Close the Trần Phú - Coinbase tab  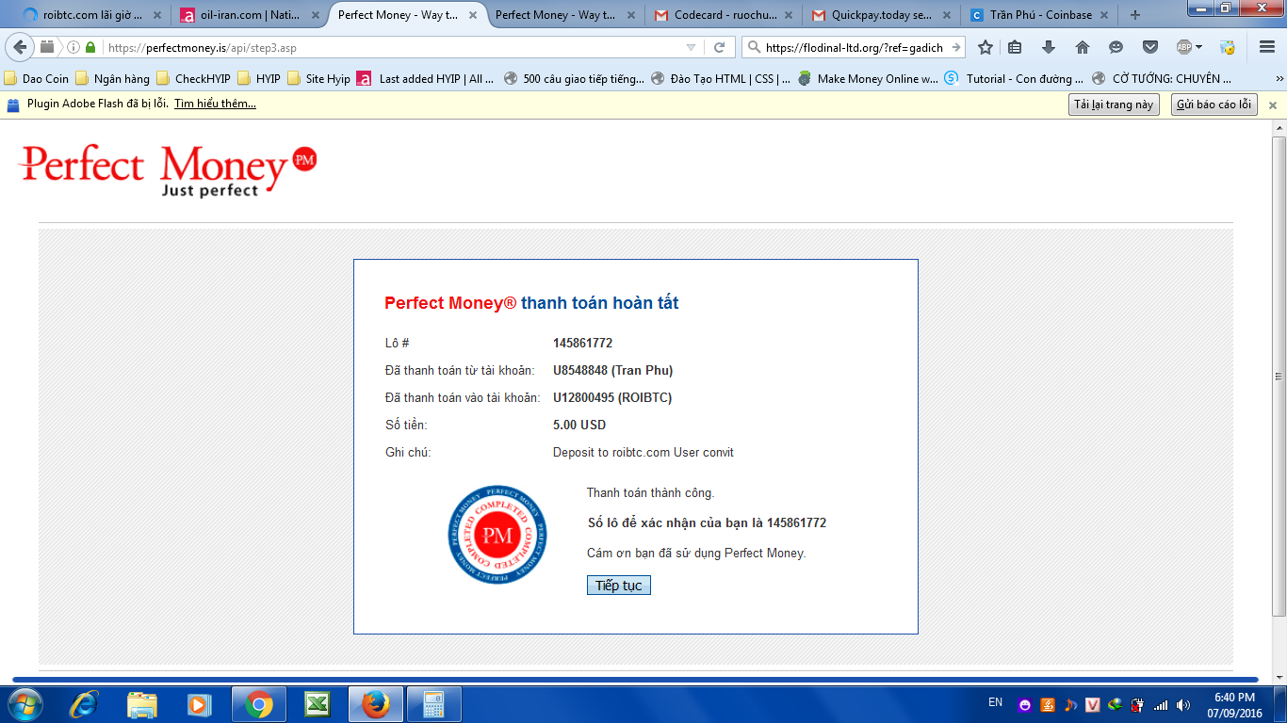tap(1103, 15)
